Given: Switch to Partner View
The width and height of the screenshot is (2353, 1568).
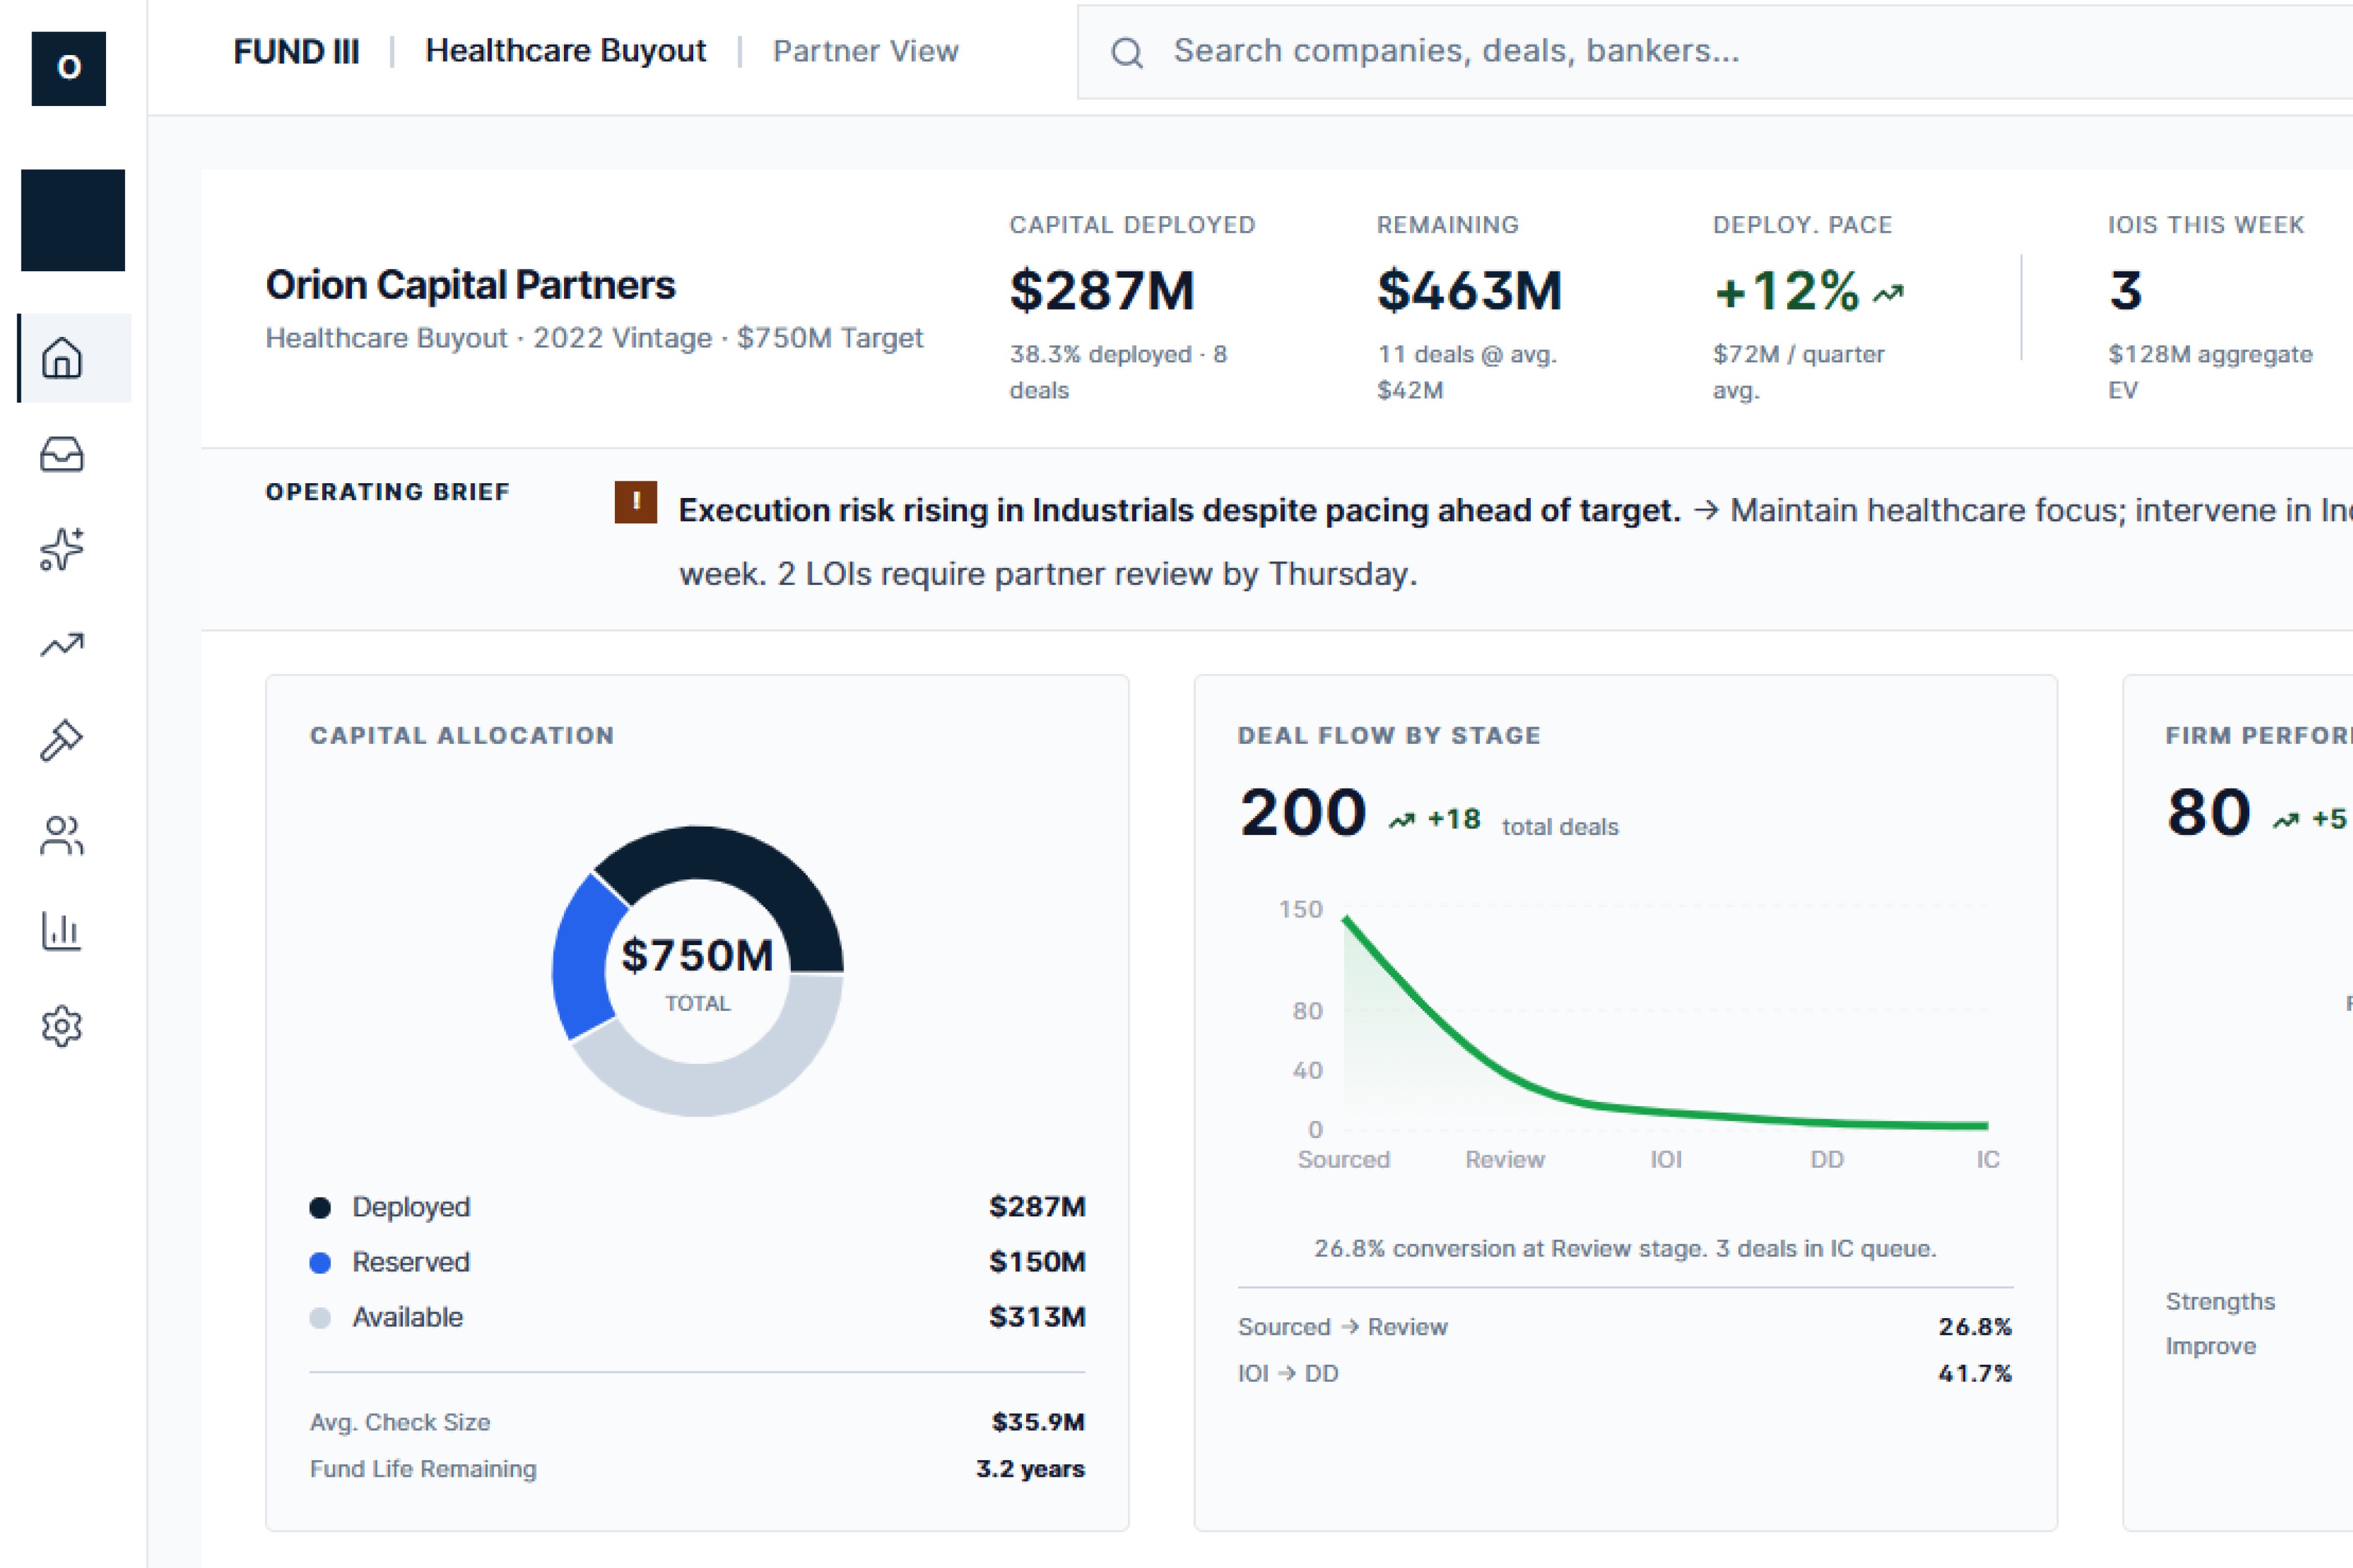Looking at the screenshot, I should (865, 51).
